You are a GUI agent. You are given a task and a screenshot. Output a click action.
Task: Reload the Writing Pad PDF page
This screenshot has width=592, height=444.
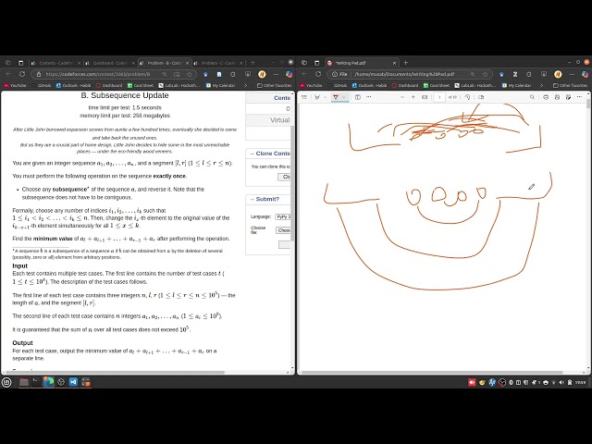coord(318,74)
